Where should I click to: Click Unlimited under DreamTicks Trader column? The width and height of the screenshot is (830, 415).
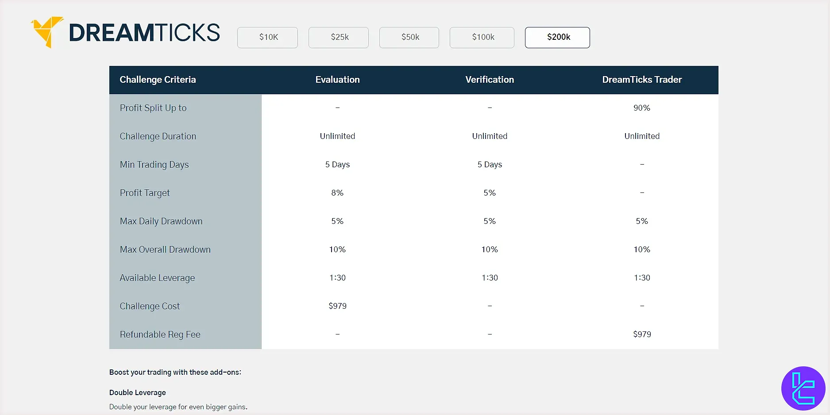642,136
